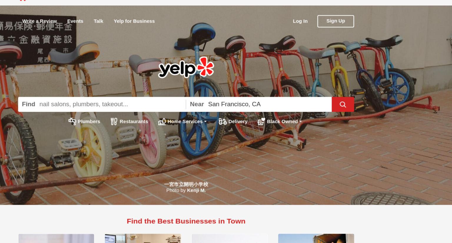Screen dimensions: 452x243
Task: Open Yelp for Business link
Action: point(134,21)
